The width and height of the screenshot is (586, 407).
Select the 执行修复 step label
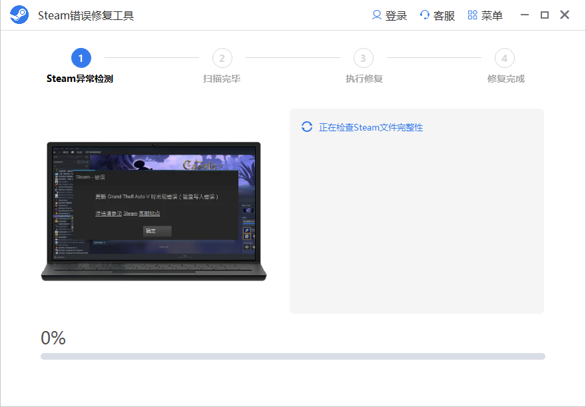coord(364,79)
